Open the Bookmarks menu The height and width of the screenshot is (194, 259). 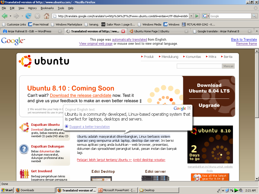[x=47, y=8]
